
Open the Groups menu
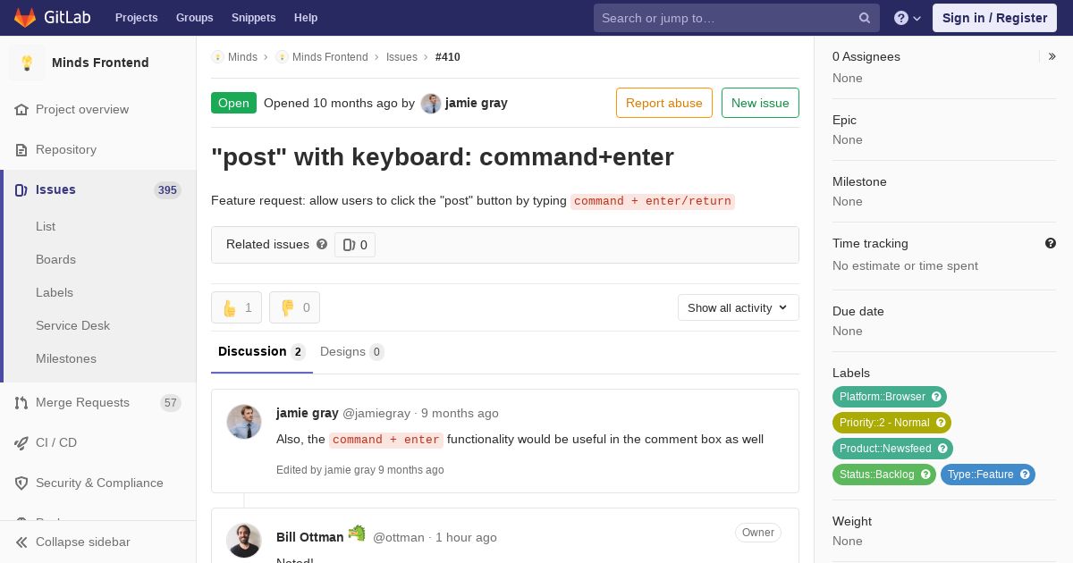(194, 18)
